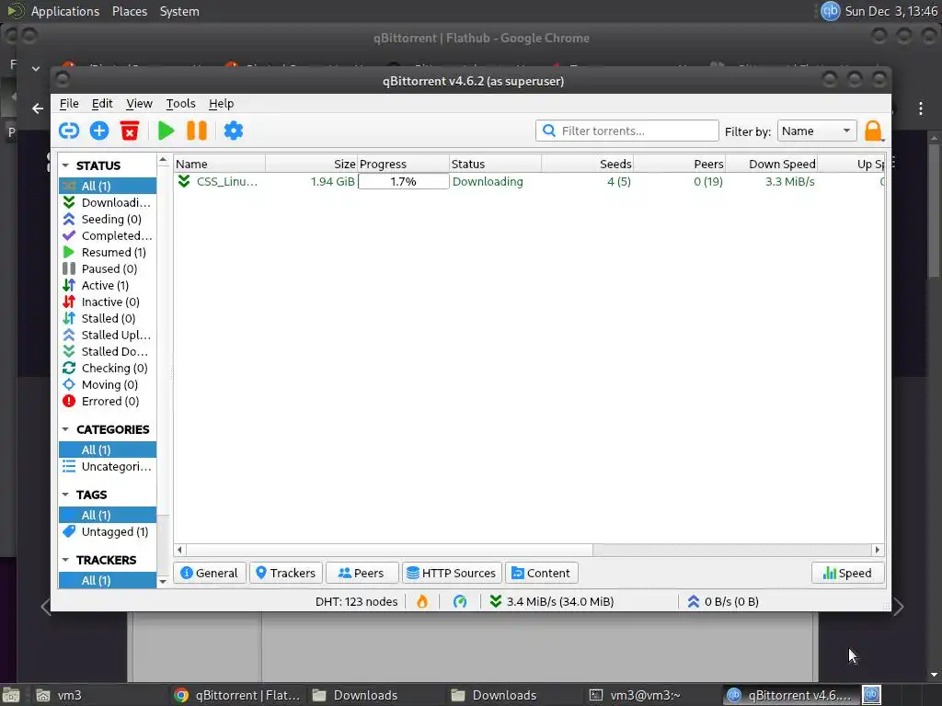Select the CSS_Linu… torrent row
The height and width of the screenshot is (706, 942).
coord(529,181)
